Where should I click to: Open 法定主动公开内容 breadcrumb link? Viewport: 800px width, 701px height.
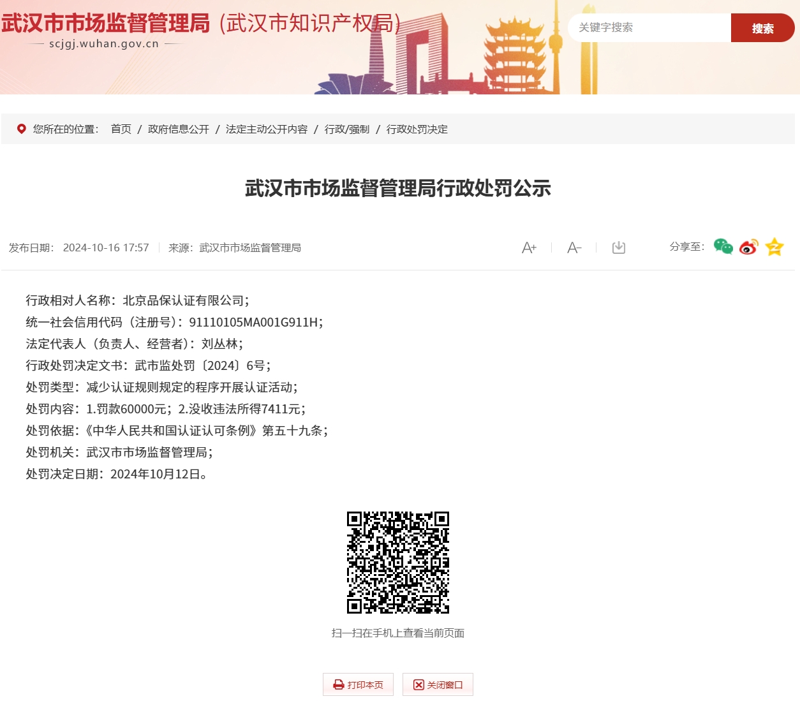[x=267, y=129]
